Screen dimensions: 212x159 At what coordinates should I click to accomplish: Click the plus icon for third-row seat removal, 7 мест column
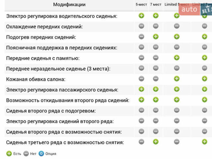pyautogui.click(x=156, y=142)
